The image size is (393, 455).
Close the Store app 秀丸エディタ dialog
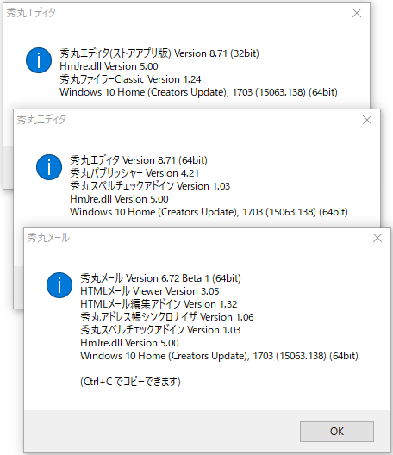[x=357, y=13]
